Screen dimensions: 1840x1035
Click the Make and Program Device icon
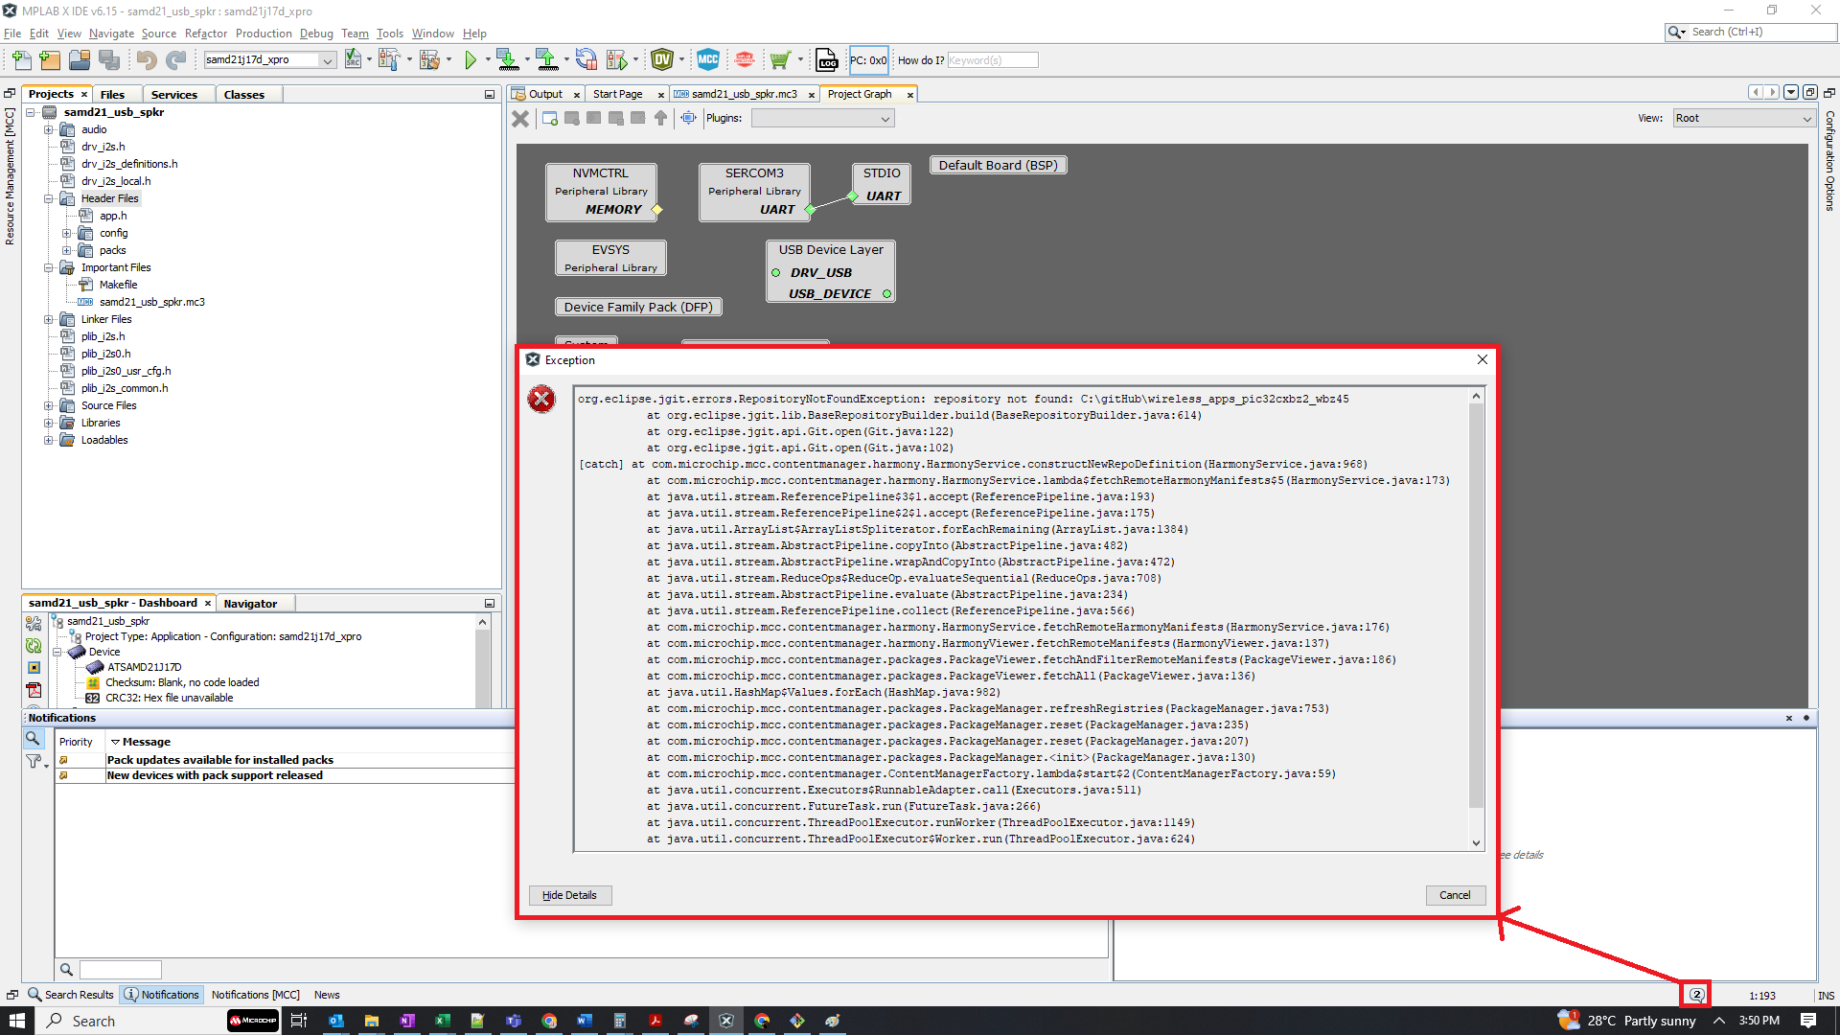click(x=507, y=60)
